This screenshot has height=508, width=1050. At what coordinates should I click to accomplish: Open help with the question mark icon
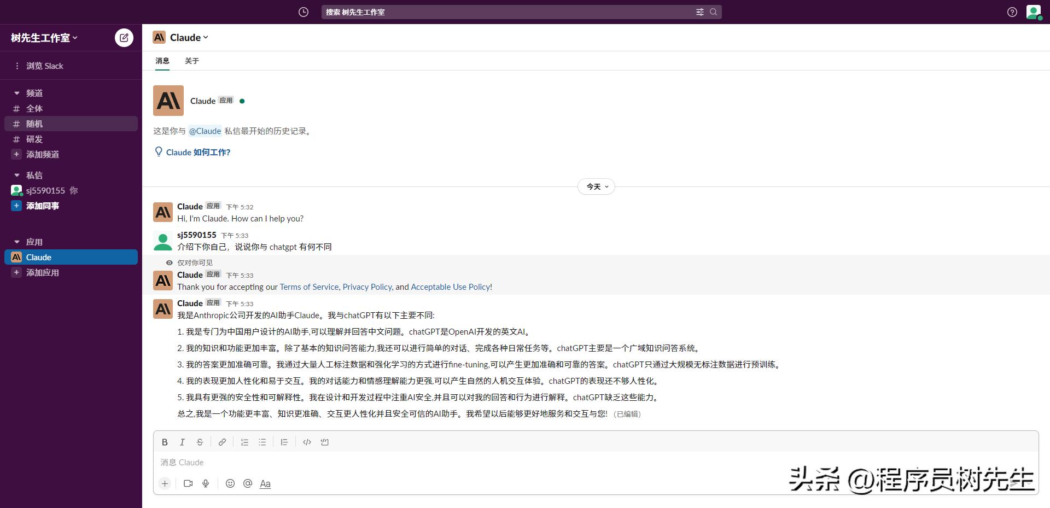[1011, 11]
